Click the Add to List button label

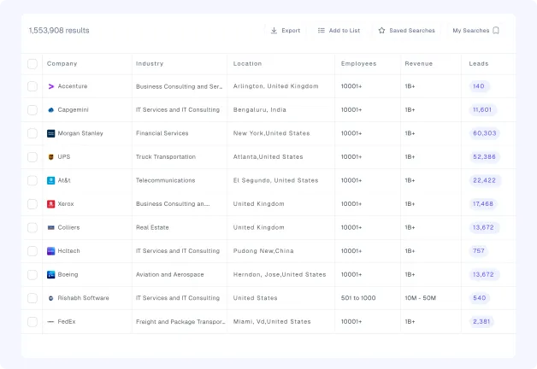click(345, 31)
